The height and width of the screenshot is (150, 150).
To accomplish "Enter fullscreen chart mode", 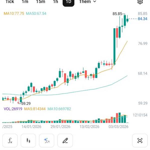I will [x=140, y=140].
